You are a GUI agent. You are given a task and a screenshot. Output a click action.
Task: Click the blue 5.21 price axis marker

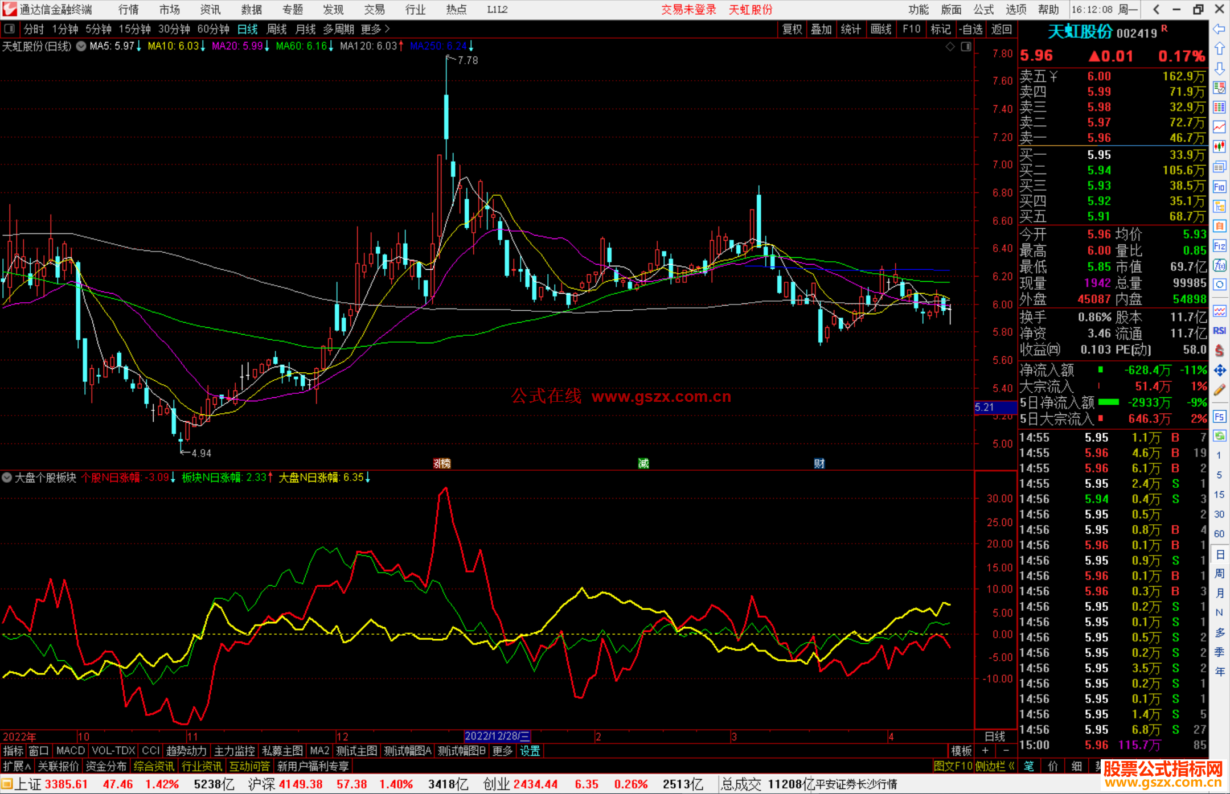(x=995, y=408)
